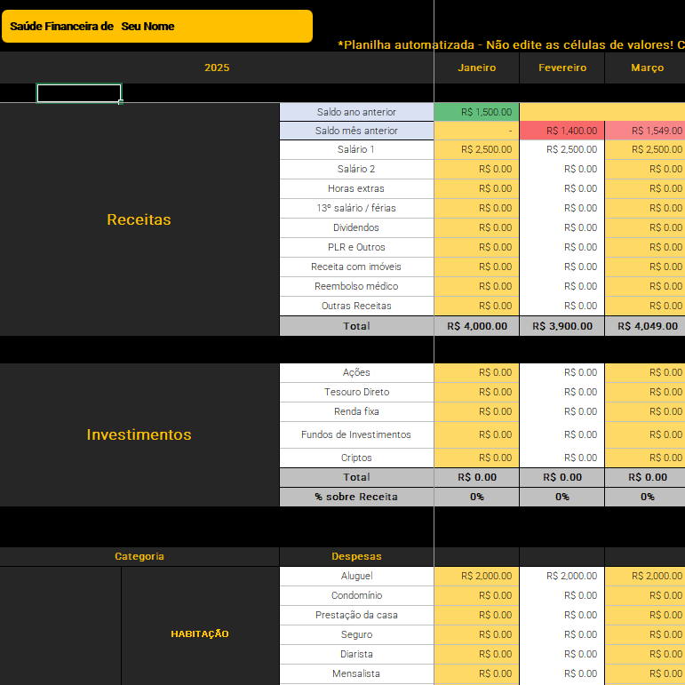
Task: Select the 'Investimentos' section label
Action: click(x=139, y=434)
